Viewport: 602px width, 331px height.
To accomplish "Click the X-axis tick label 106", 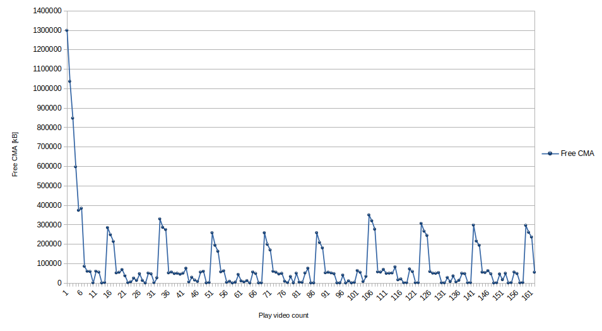I will click(369, 296).
